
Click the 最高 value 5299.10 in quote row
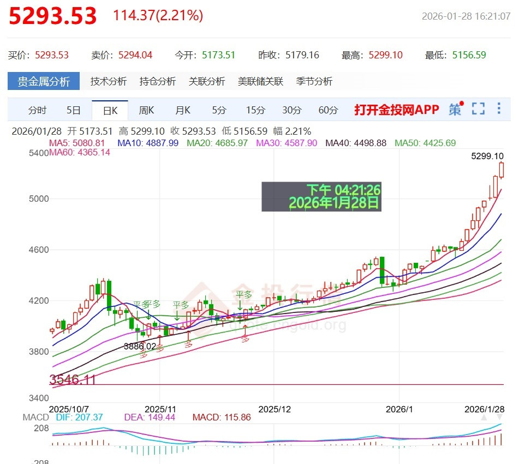(x=386, y=55)
